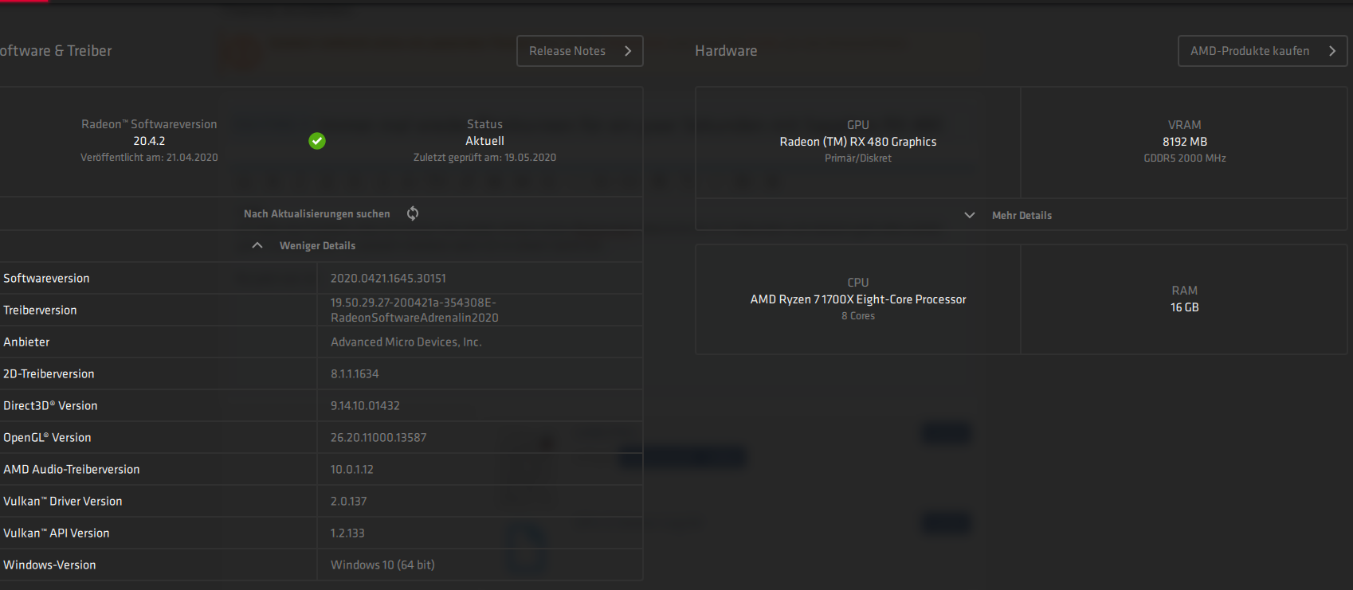1353x590 pixels.
Task: Open the Release Notes button
Action: [579, 51]
